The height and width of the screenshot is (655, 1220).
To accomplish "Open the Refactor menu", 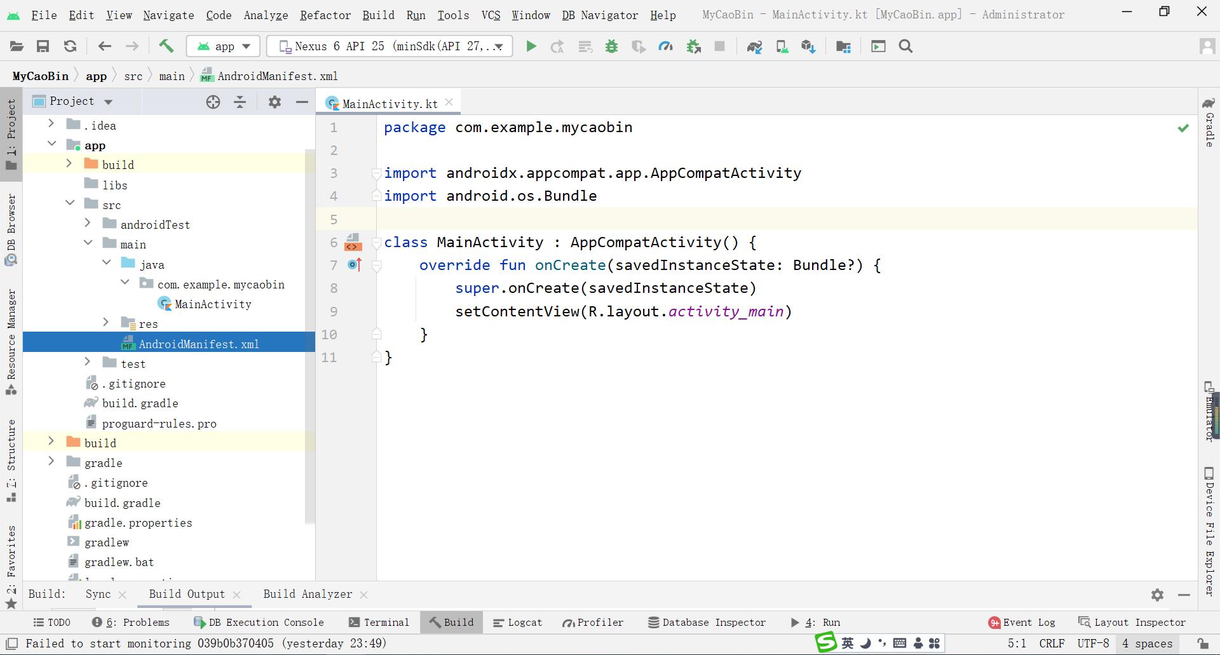I will pyautogui.click(x=325, y=15).
